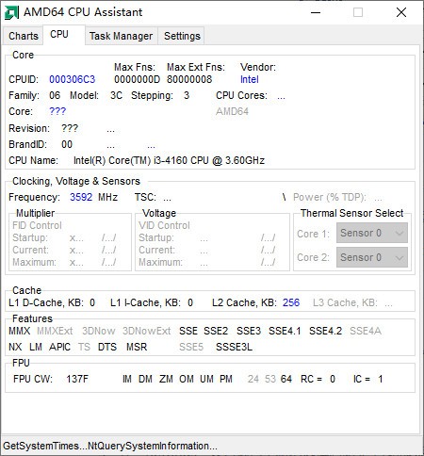The image size is (424, 456).
Task: Click the L2 Cache value 256
Action: (x=291, y=302)
